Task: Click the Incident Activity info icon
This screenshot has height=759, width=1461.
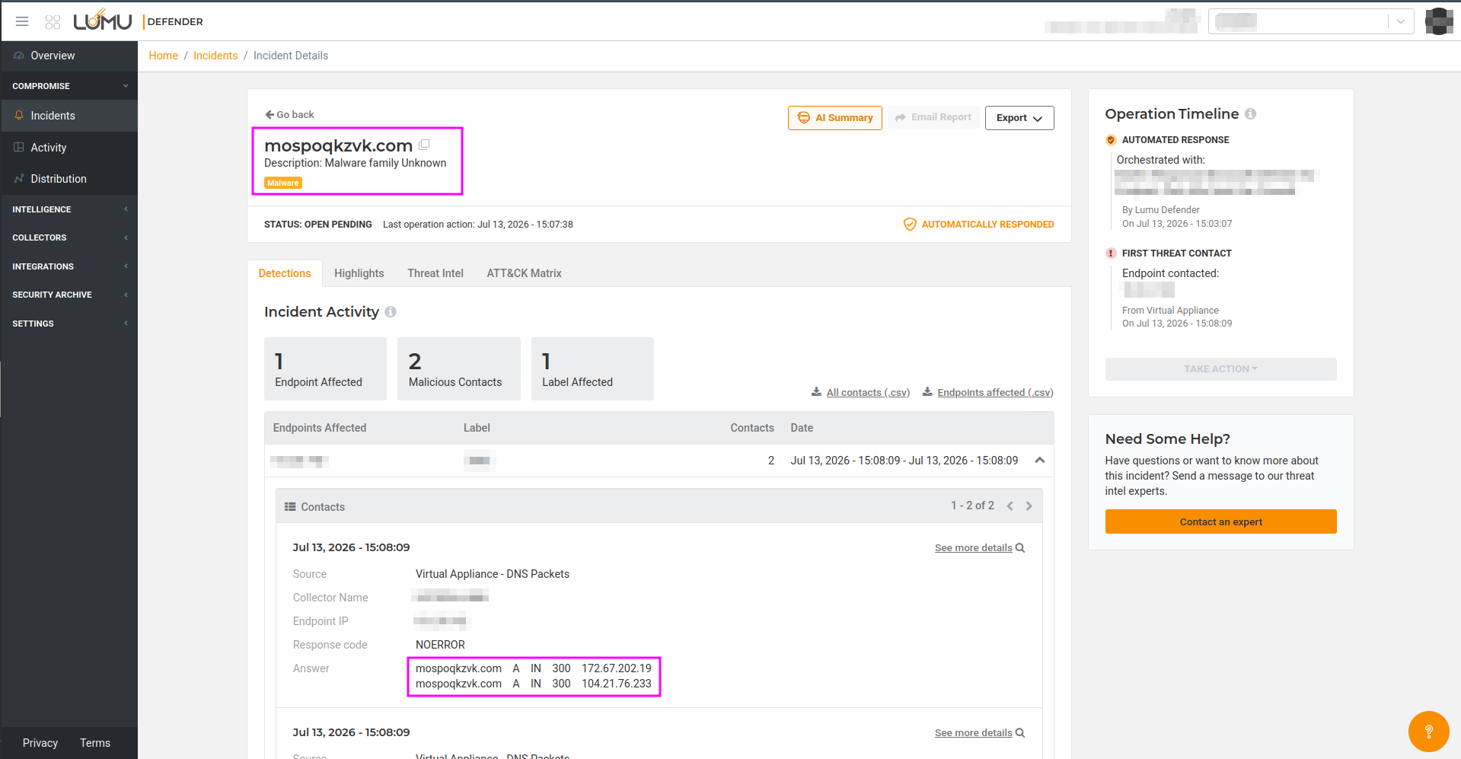Action: [x=391, y=311]
